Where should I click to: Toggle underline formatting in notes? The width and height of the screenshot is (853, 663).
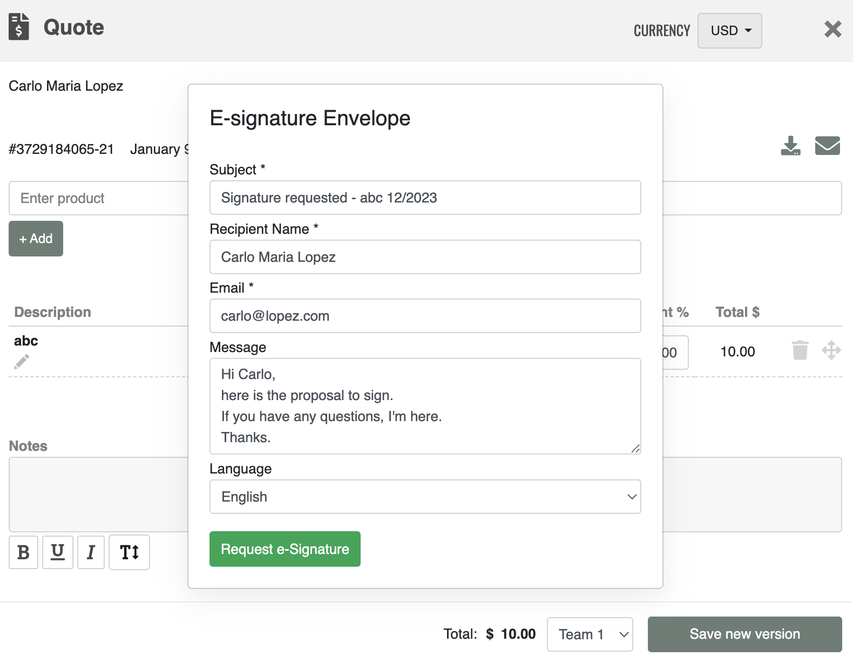coord(58,552)
